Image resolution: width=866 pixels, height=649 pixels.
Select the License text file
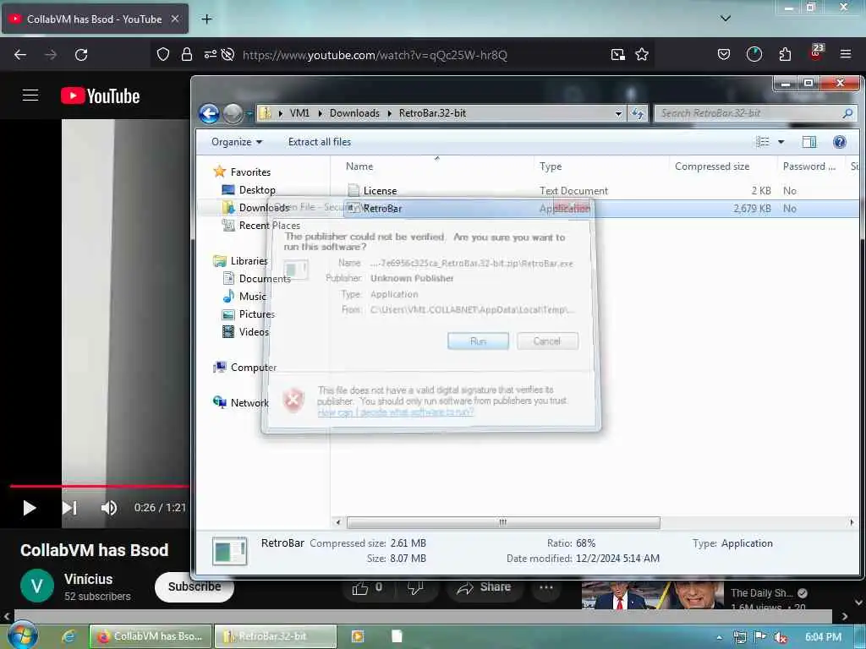point(380,191)
